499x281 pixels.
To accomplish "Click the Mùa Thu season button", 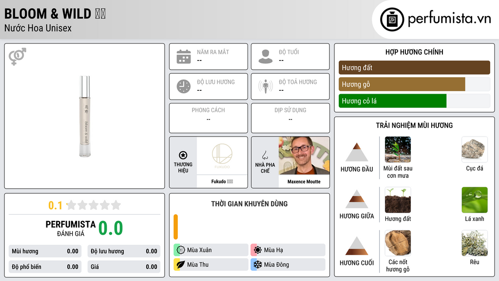I will [211, 264].
